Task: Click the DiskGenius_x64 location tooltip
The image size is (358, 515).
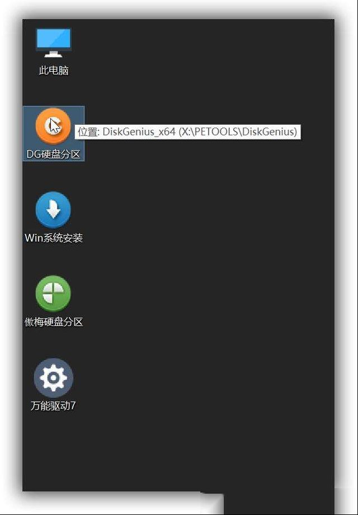Action: 188,132
